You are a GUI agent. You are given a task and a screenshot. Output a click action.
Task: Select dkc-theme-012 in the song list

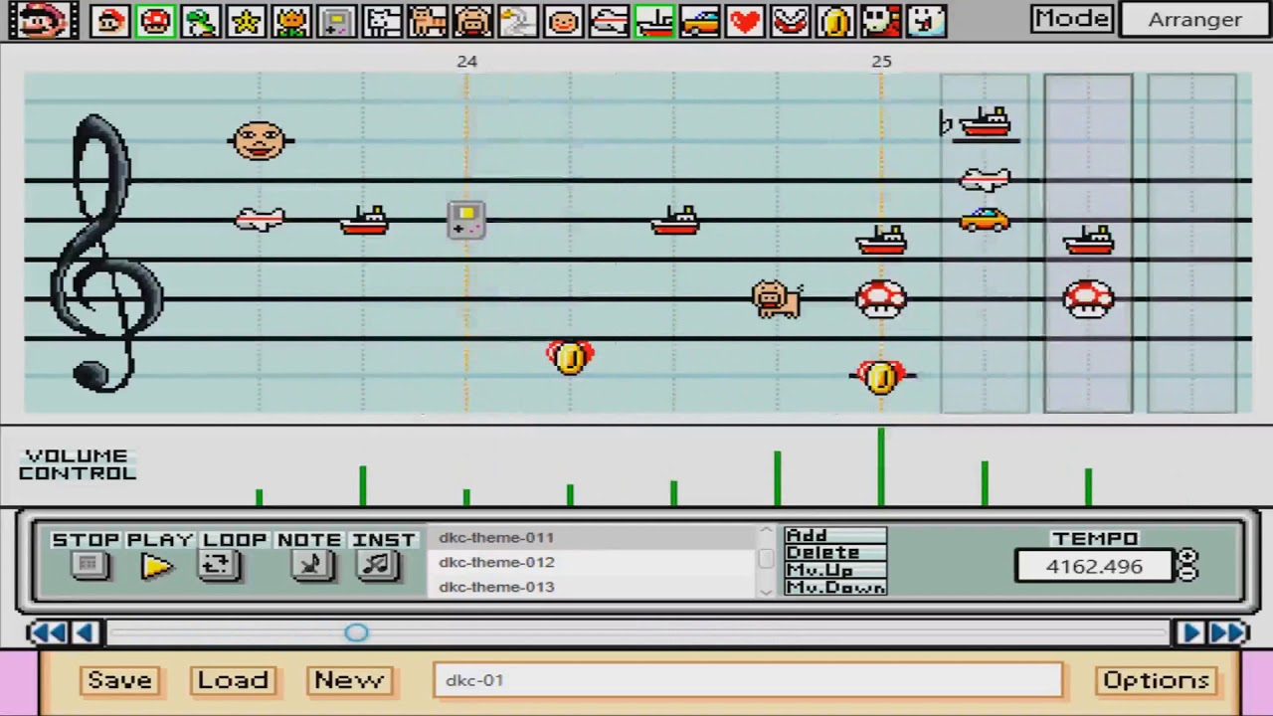[x=593, y=562]
